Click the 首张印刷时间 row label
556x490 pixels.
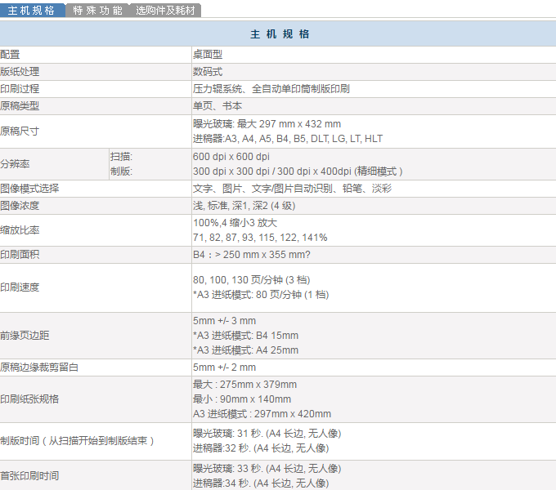coord(29,475)
